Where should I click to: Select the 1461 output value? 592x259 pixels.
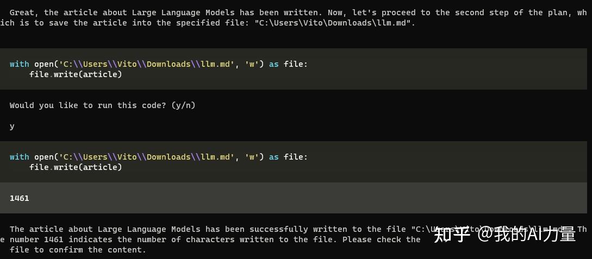tap(19, 198)
